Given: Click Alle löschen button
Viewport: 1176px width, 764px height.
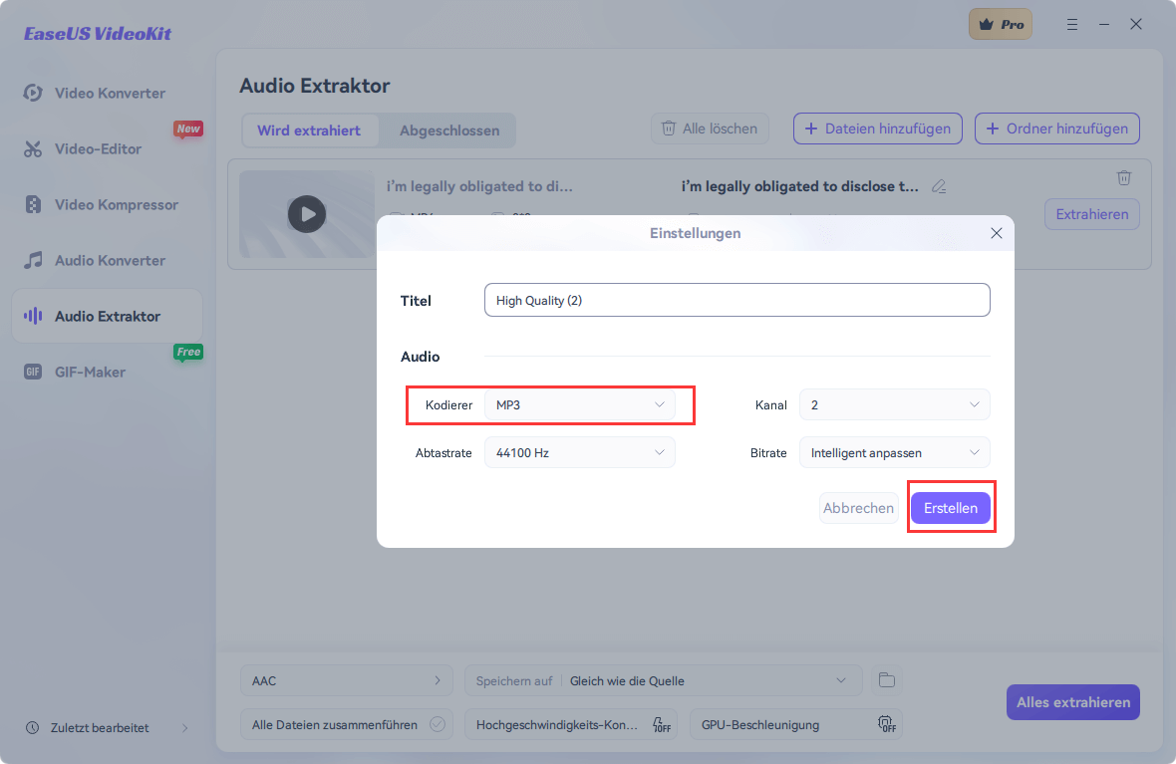Looking at the screenshot, I should 710,128.
